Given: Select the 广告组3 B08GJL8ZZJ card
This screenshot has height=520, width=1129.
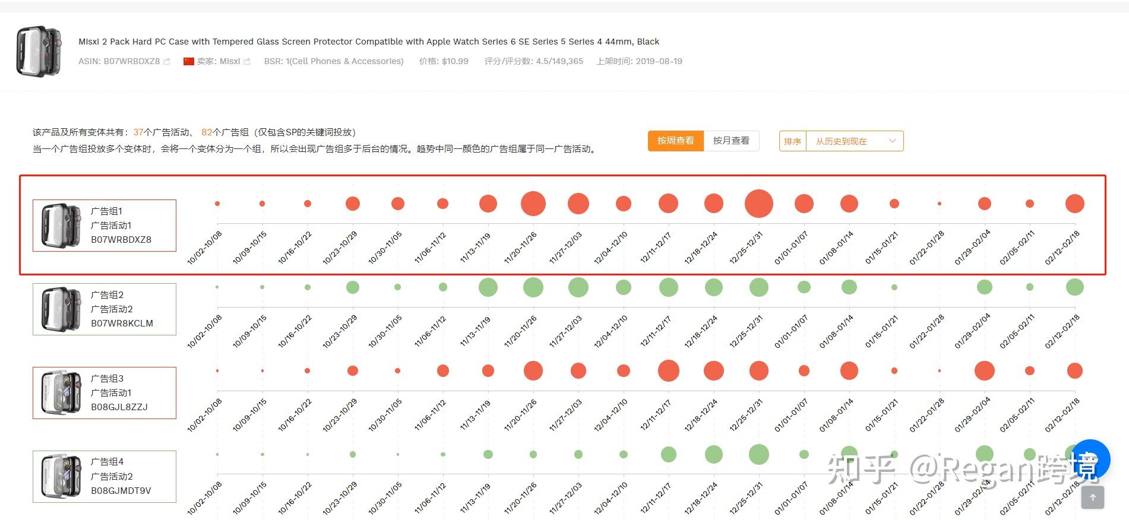Looking at the screenshot, I should click(105, 393).
